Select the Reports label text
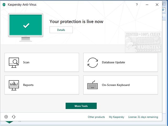 click(x=28, y=85)
